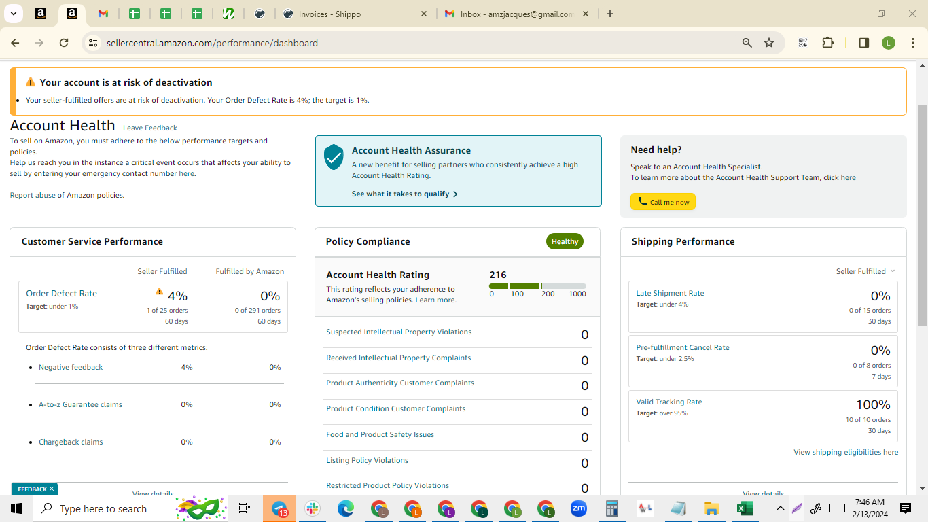Click the Account Health Assurance shield icon
Screen dimensions: 928x522
(334, 157)
